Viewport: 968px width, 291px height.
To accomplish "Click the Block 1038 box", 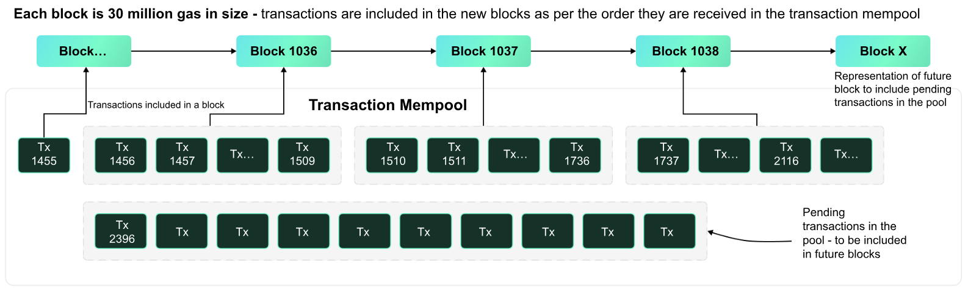I will 683,51.
